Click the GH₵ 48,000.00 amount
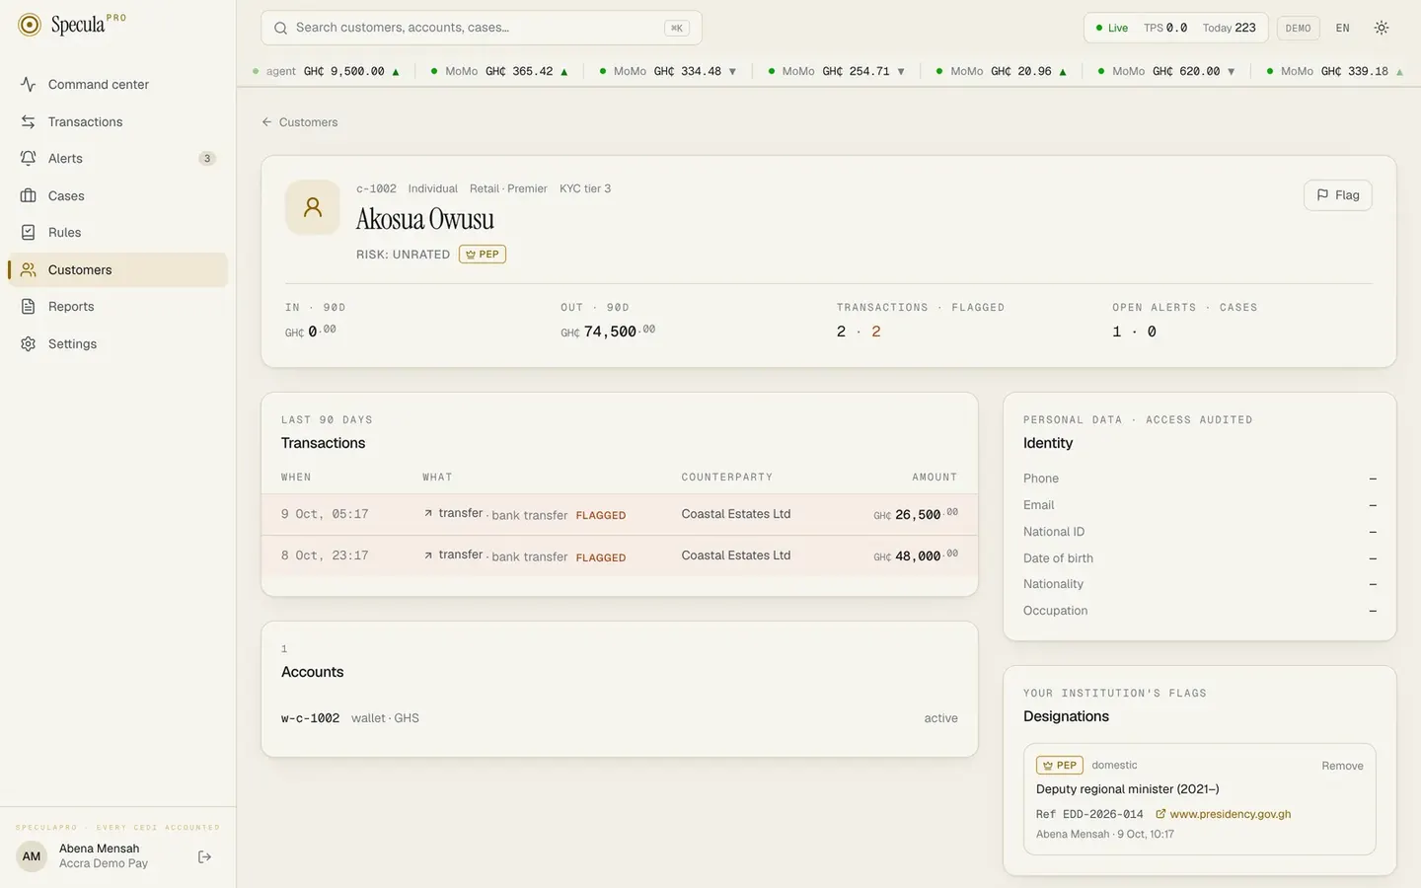 [x=916, y=555]
